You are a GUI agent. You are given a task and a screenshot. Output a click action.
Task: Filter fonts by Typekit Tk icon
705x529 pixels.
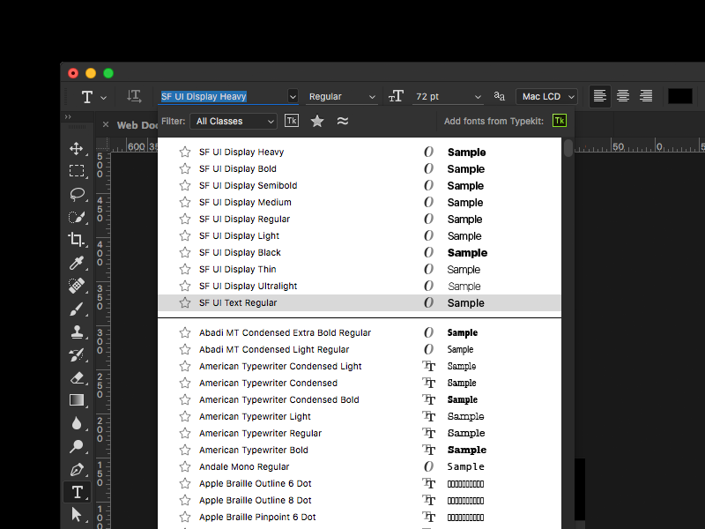click(292, 121)
